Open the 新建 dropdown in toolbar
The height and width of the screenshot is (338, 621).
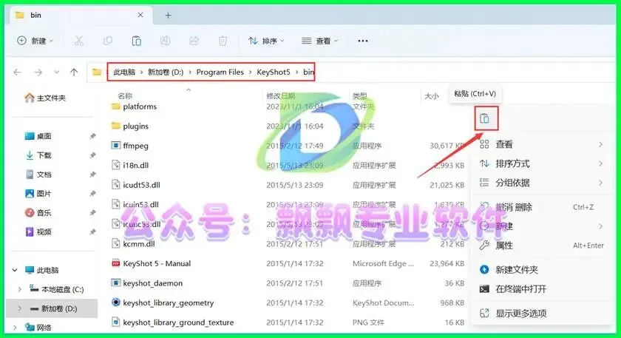click(35, 41)
